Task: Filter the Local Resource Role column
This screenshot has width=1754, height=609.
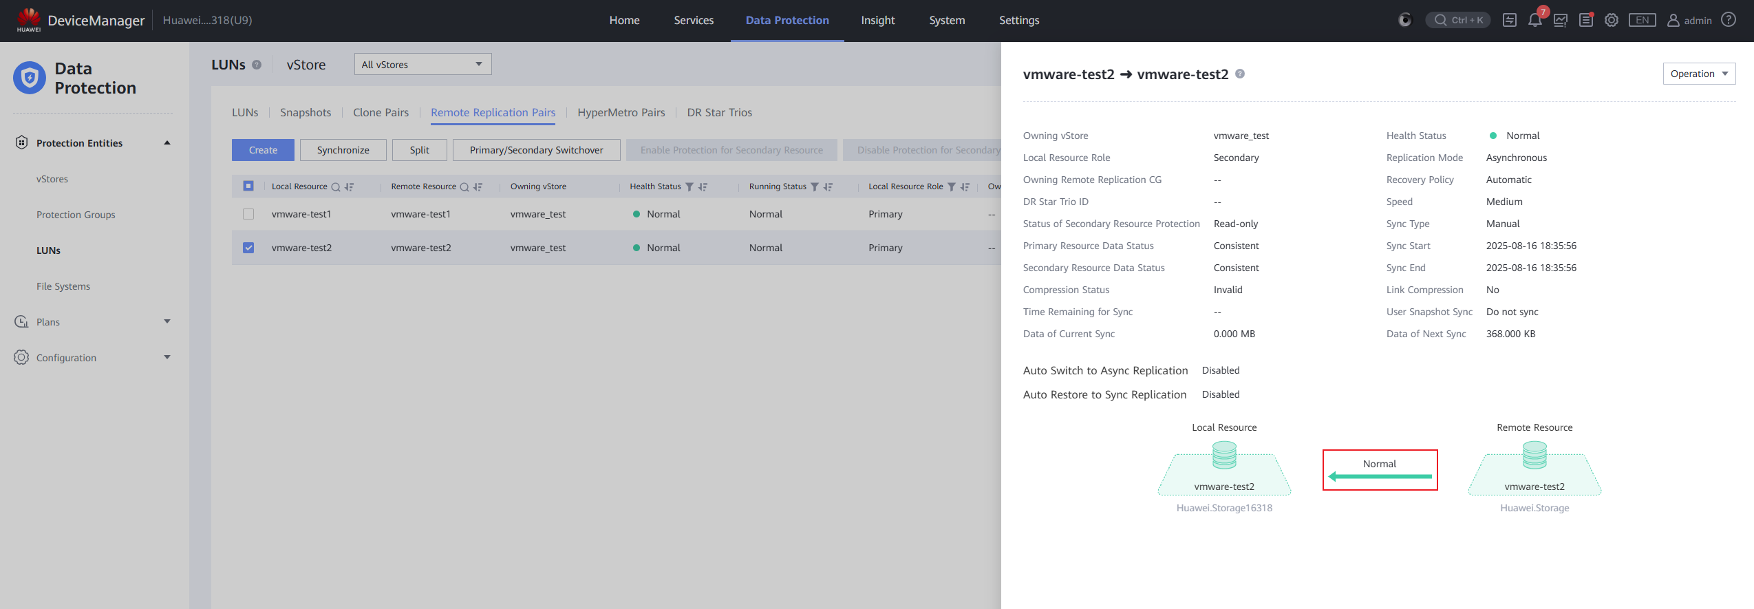Action: pos(952,186)
